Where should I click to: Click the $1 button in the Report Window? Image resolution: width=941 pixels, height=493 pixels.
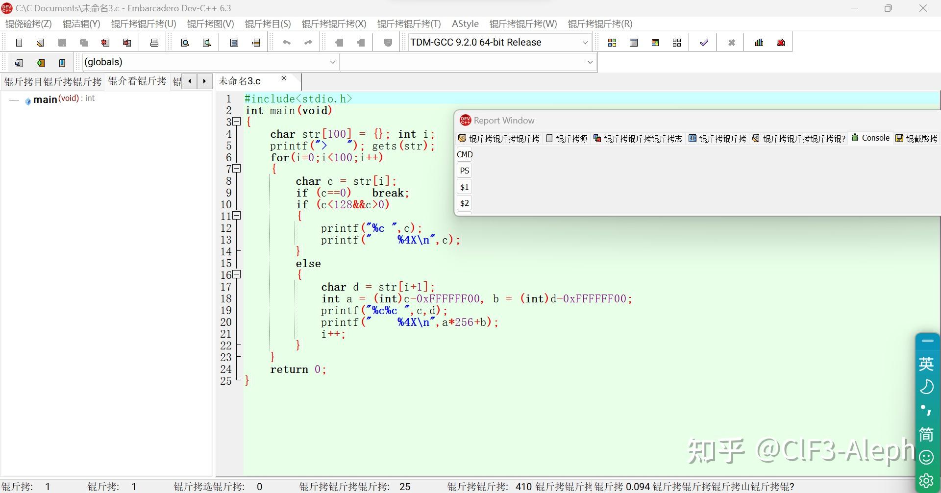click(465, 187)
